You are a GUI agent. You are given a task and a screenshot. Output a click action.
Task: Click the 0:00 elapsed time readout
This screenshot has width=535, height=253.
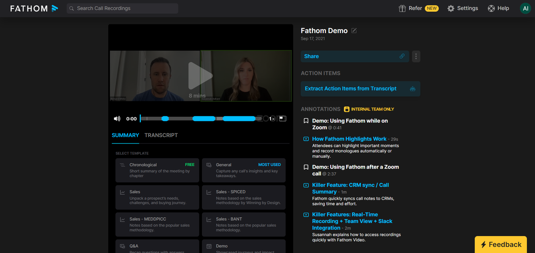tap(131, 119)
